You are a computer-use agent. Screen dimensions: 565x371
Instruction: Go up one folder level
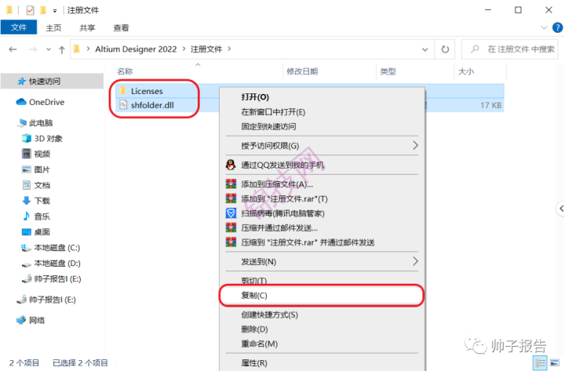click(x=62, y=49)
